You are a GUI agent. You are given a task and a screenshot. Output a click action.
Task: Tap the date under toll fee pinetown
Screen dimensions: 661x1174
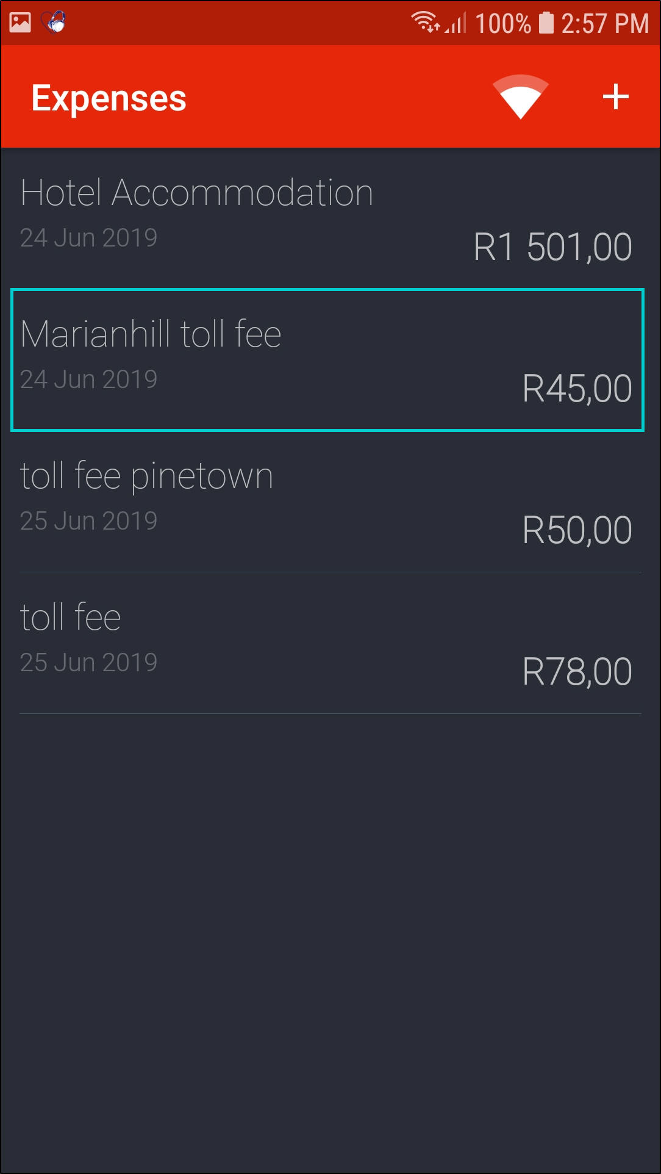89,520
